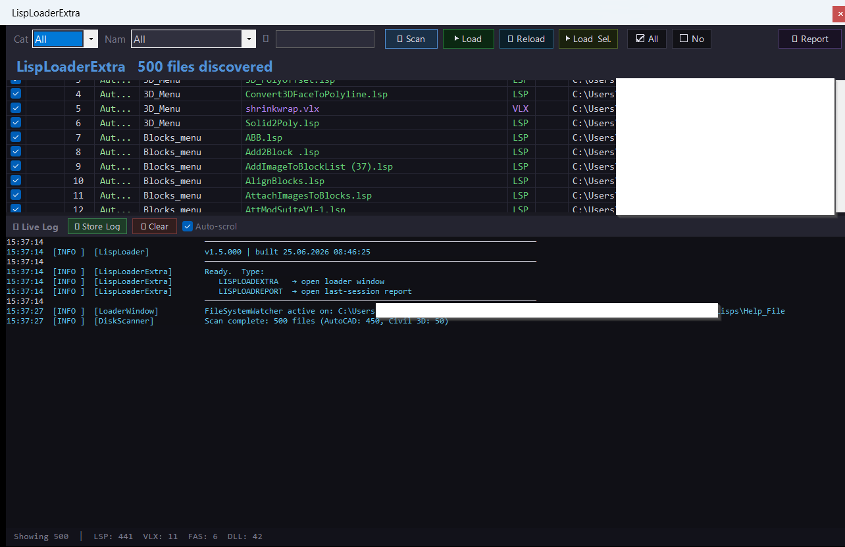Uncheck the shrinkwrap.vlx row checkbox
Screen dimensions: 845x547
tap(16, 108)
